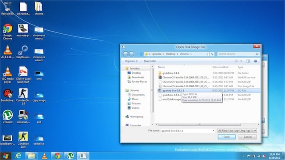Image resolution: width=285 pixels, height=160 pixels.
Task: Select the Google Chrome desktop shortcut
Action: click(7, 32)
